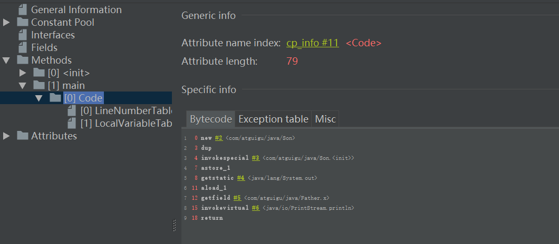Click the file icon beside [0] LineNumberTable

coord(72,110)
